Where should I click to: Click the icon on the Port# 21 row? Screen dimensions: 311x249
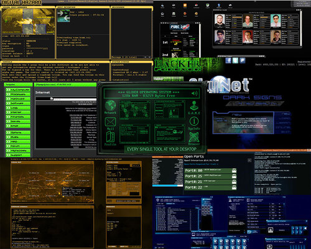pyautogui.click(x=234, y=182)
